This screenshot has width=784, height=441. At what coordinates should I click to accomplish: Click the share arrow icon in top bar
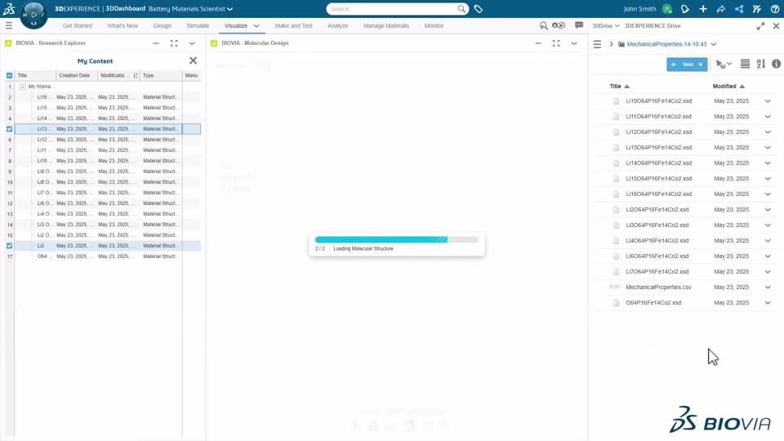click(x=721, y=9)
